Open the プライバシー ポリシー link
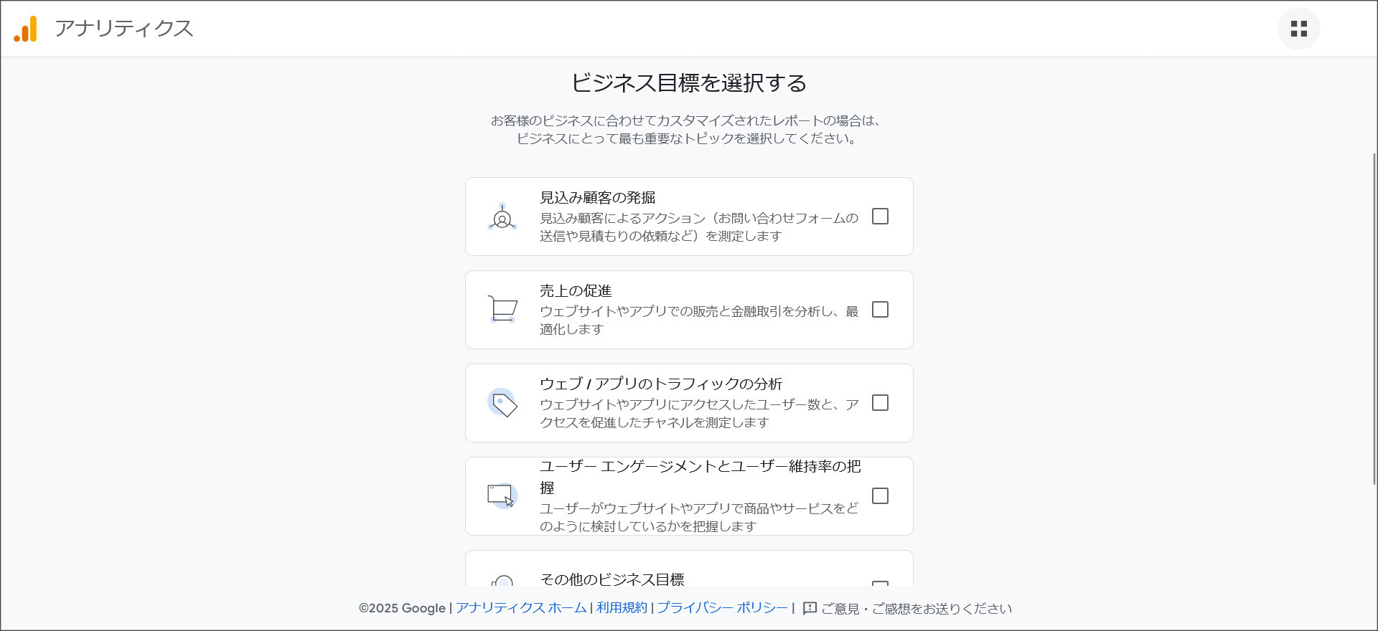This screenshot has width=1378, height=631. pyautogui.click(x=723, y=607)
